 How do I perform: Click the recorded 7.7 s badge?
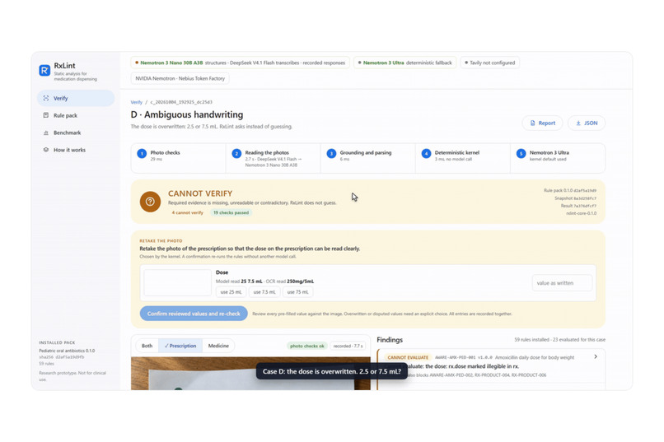[348, 346]
